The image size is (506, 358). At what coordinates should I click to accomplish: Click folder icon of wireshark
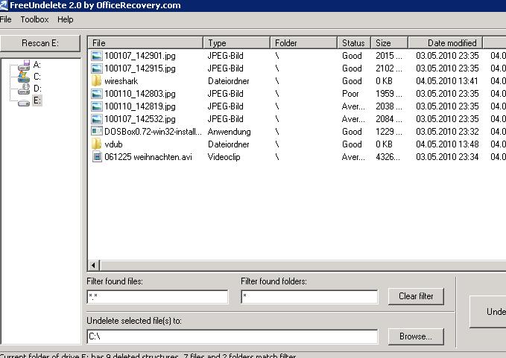96,81
